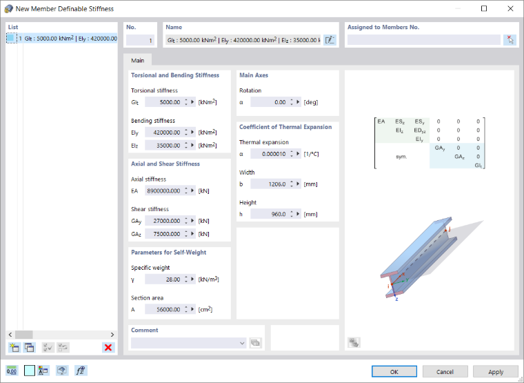Viewport: 524px width, 383px height.
Task: Expand GAz shear stiffness arrow menu
Action: [192, 234]
